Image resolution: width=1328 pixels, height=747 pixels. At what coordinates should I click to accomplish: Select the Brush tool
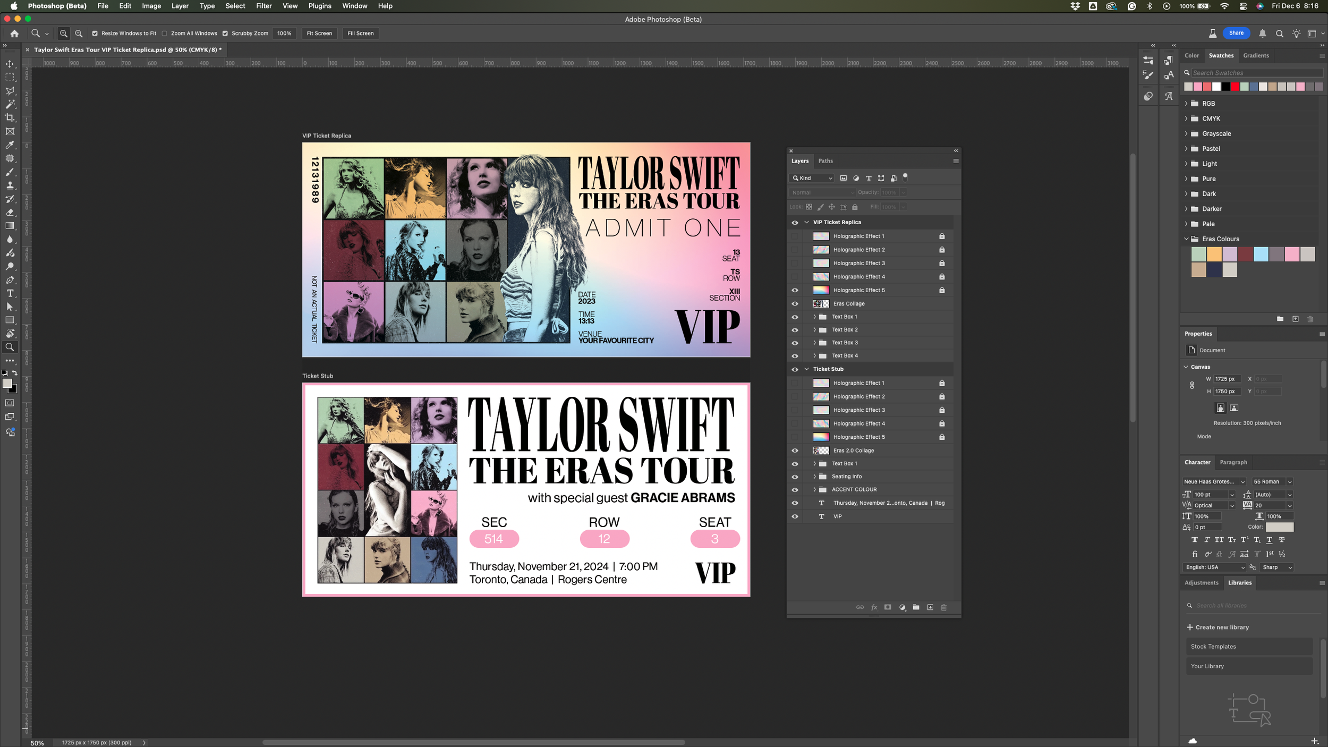click(10, 172)
